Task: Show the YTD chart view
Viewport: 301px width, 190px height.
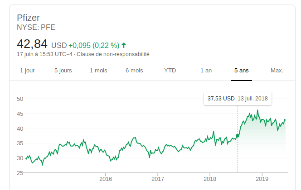Action: [170, 71]
